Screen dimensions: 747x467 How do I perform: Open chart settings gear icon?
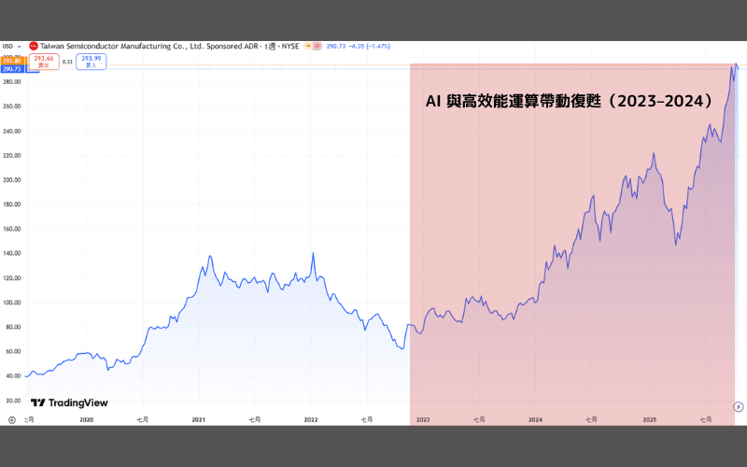pyautogui.click(x=12, y=419)
